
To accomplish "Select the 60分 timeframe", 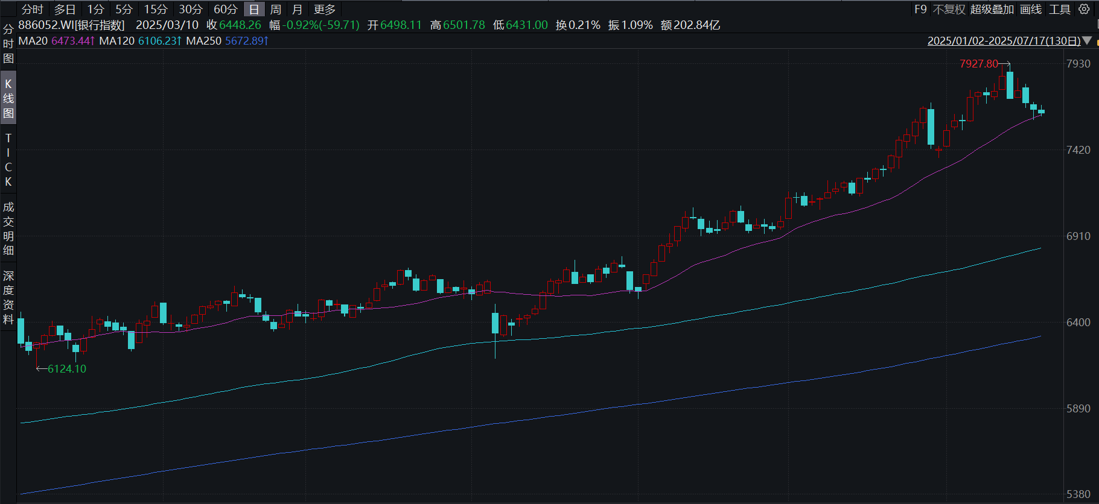I will (x=225, y=9).
